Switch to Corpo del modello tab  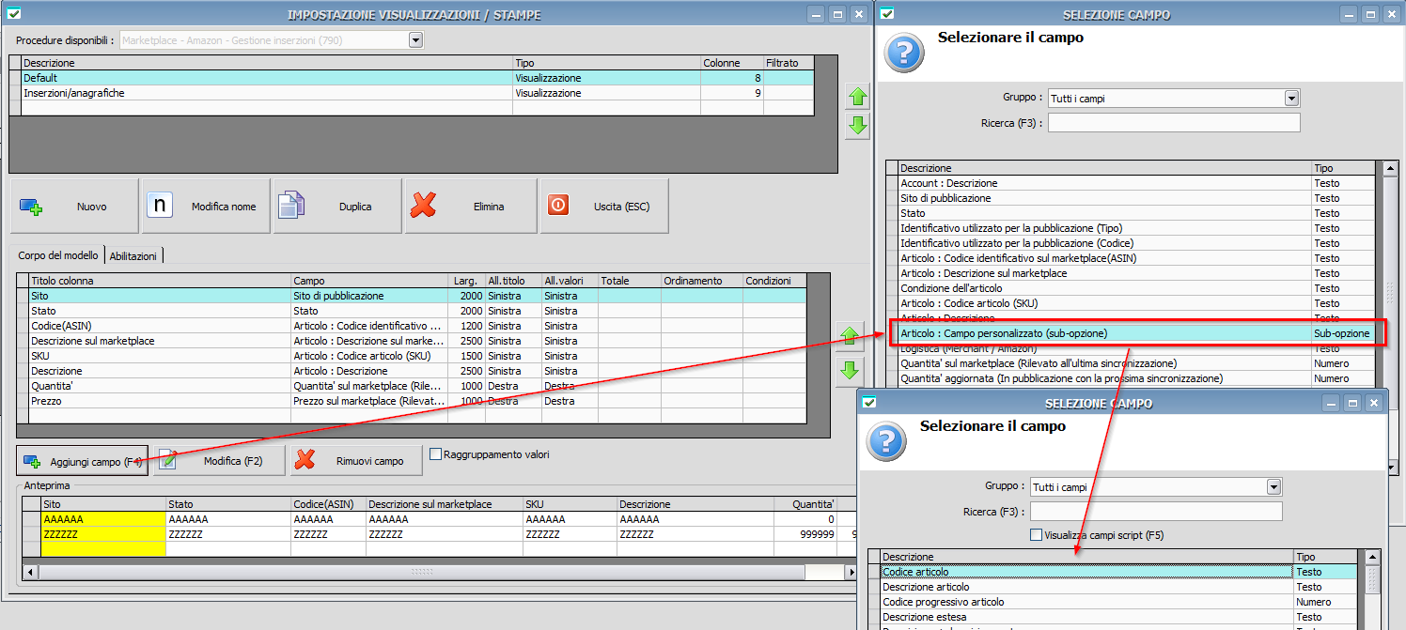click(x=58, y=255)
